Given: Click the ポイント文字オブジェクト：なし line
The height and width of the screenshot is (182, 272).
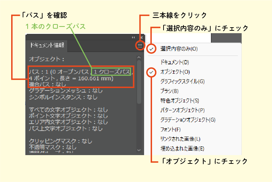Looking at the screenshot, I should (x=68, y=116).
